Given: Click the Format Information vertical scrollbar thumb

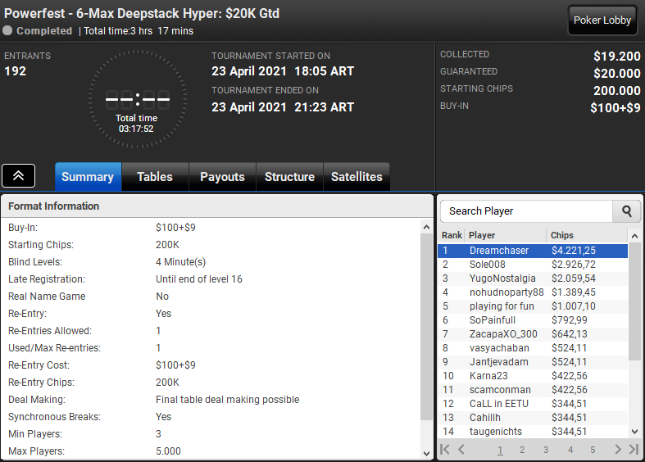Looking at the screenshot, I should tap(426, 327).
